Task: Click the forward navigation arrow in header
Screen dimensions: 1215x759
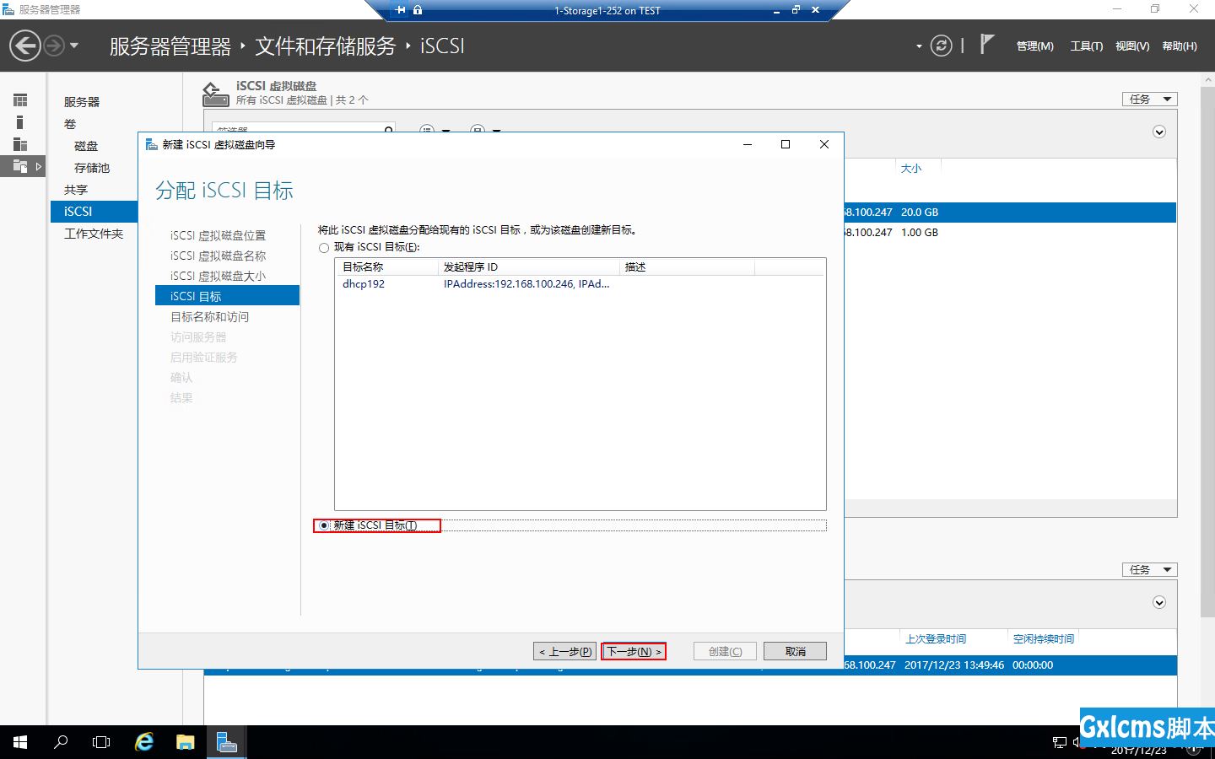Action: (x=53, y=46)
